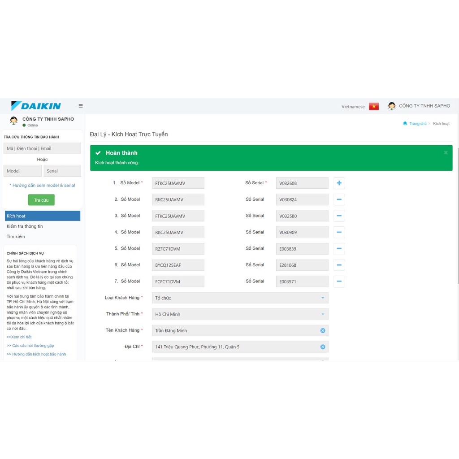Remove row 5 serial E003839 via minus
Screen dimensions: 459x459
click(339, 249)
